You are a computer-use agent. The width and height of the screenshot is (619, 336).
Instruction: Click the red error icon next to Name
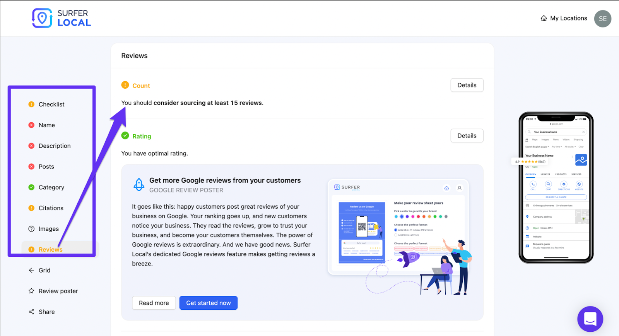pos(31,125)
